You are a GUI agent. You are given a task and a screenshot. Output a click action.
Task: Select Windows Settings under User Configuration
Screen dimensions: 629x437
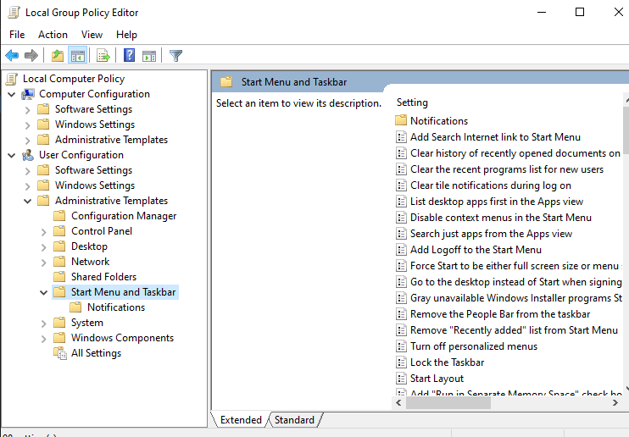95,185
